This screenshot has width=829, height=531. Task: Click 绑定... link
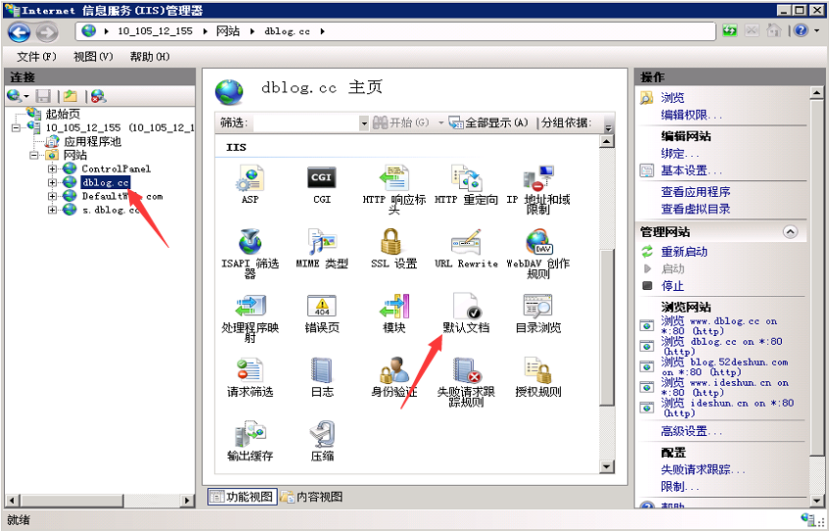(x=679, y=154)
